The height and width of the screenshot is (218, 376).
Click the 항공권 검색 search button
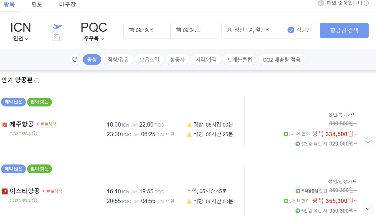[x=344, y=31]
